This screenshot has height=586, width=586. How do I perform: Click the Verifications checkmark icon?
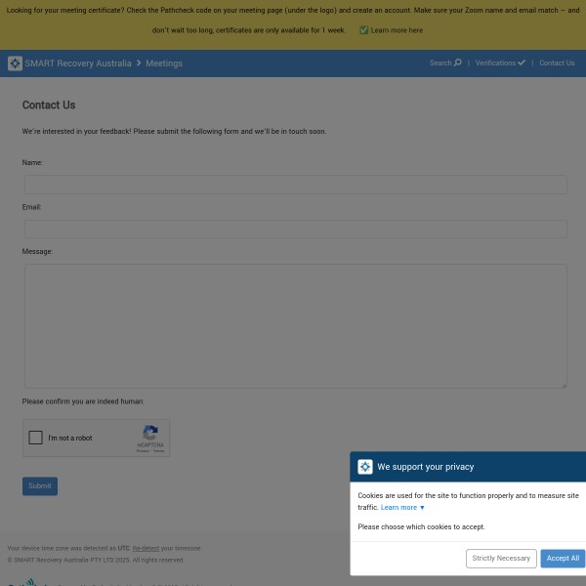[522, 63]
